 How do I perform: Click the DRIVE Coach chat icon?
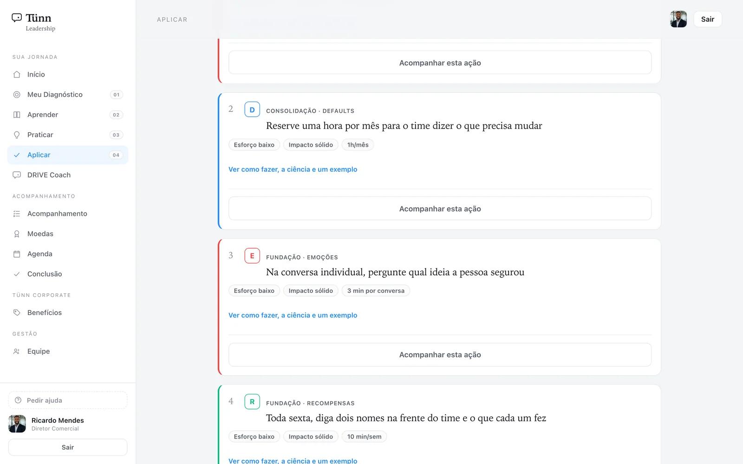(x=17, y=175)
